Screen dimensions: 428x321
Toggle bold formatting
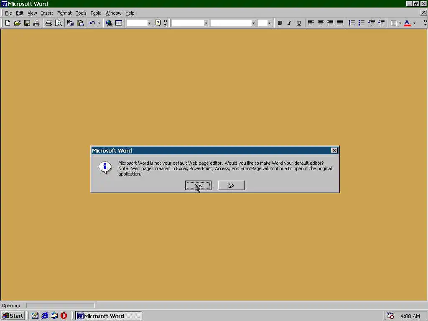pos(280,23)
